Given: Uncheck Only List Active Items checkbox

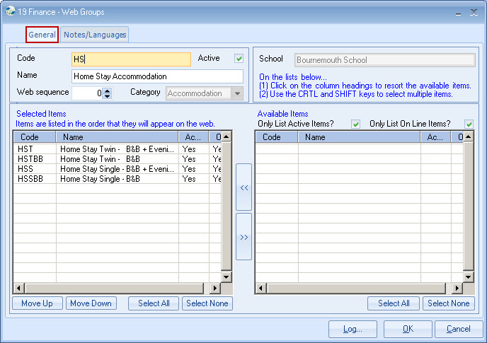Looking at the screenshot, I should [x=356, y=124].
